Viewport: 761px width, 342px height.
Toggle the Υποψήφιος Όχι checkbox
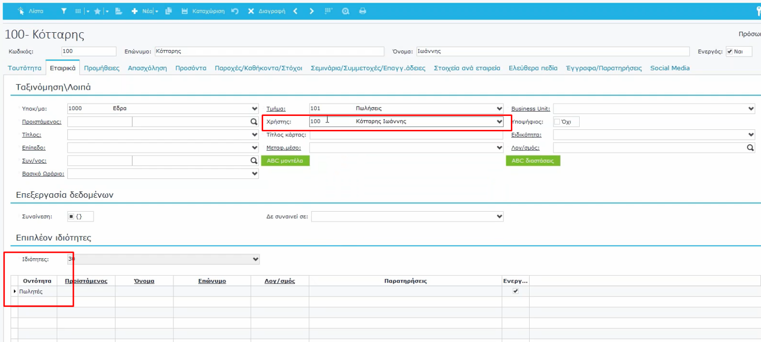click(x=557, y=121)
